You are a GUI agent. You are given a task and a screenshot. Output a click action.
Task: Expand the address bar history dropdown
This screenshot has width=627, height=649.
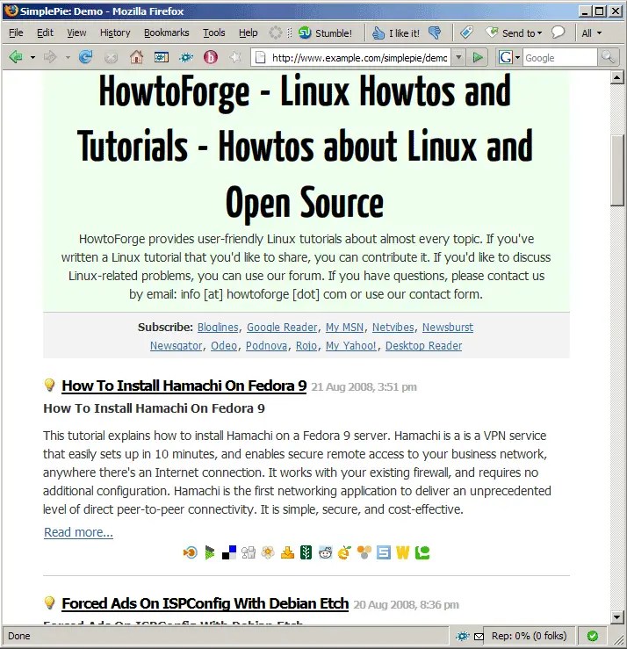[458, 58]
